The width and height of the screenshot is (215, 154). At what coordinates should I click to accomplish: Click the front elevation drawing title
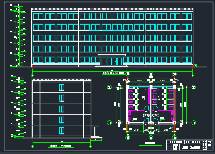pyautogui.click(x=113, y=73)
